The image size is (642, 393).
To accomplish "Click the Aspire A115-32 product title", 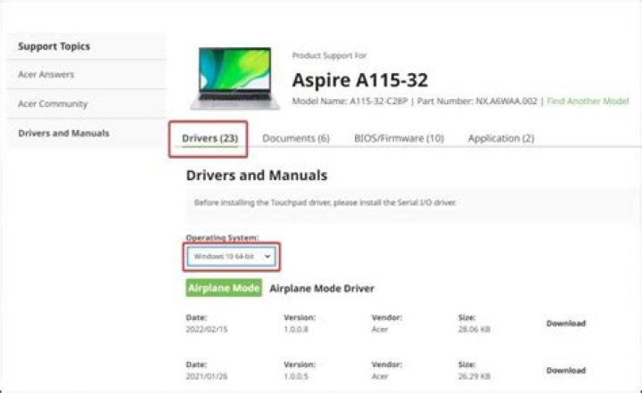I will (360, 80).
